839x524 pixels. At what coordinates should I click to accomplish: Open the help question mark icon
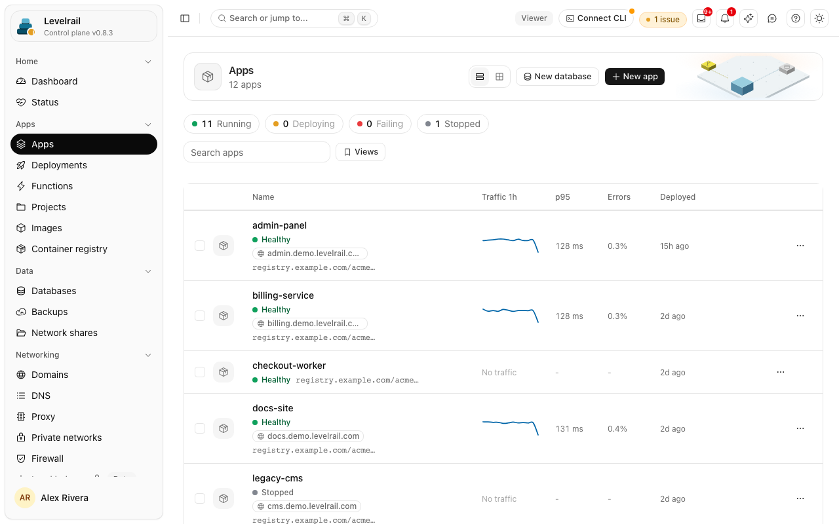point(796,18)
